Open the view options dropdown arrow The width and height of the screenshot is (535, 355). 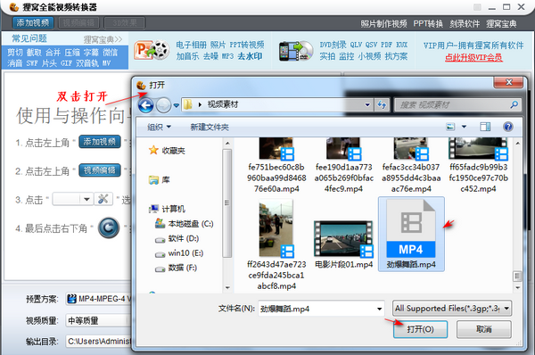464,127
